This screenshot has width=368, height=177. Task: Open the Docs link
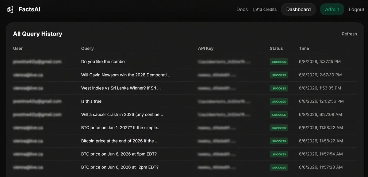pos(242,9)
